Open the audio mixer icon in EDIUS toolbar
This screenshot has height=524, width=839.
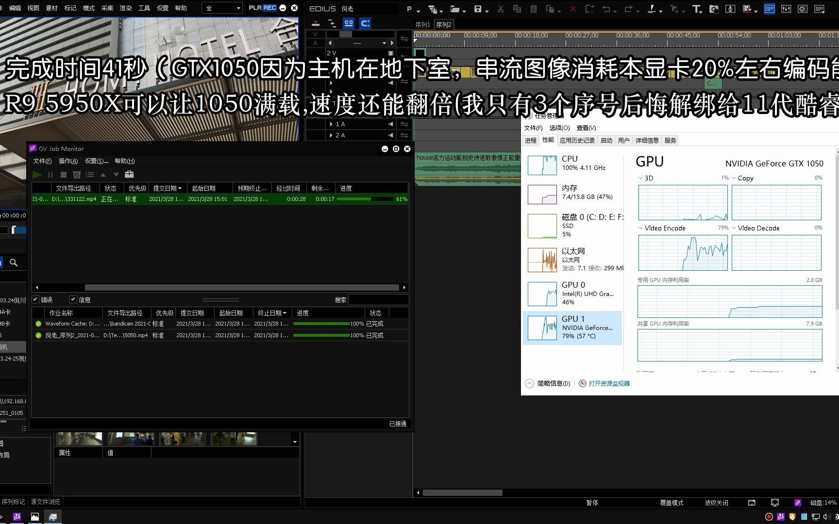coord(786,9)
